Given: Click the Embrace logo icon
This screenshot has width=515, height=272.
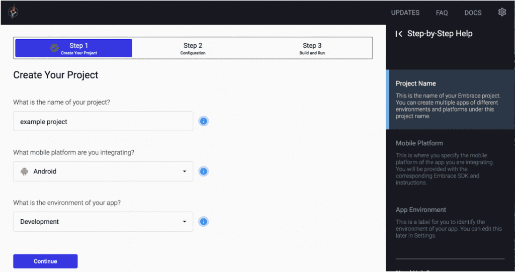Looking at the screenshot, I should 13,12.
